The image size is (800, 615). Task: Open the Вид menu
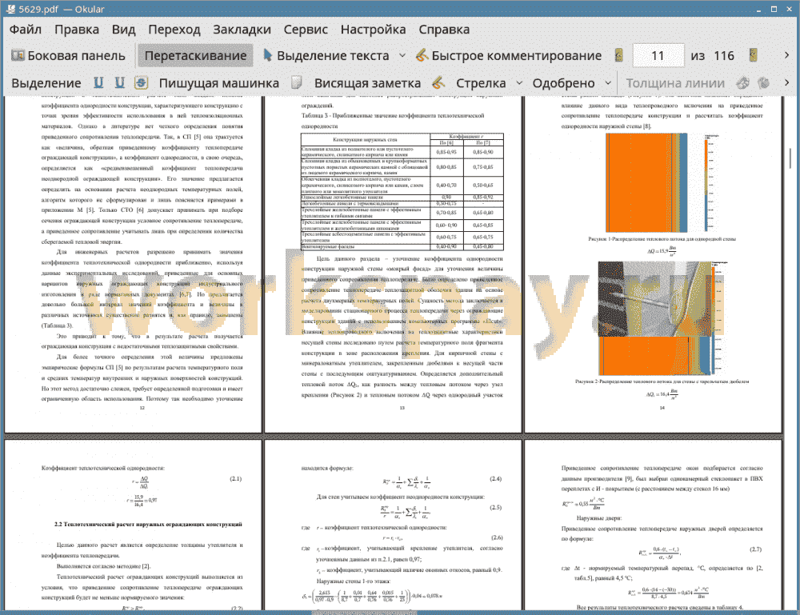coord(124,30)
